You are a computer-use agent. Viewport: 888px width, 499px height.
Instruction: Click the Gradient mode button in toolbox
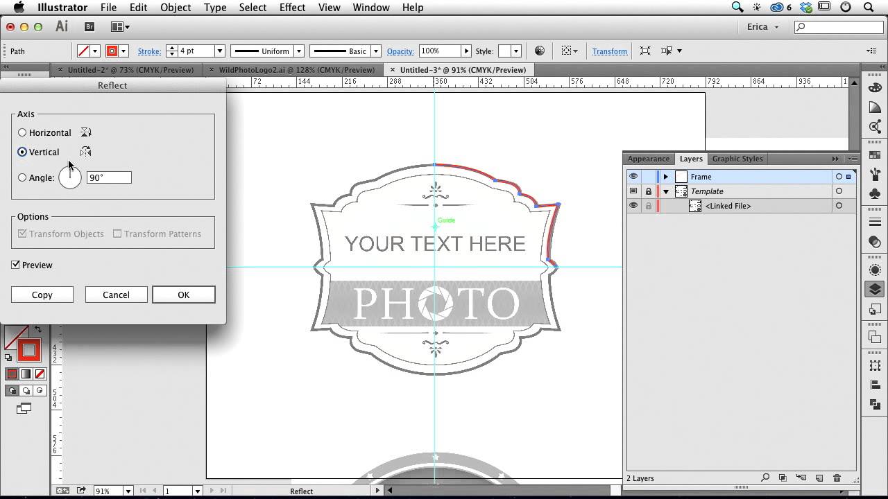point(26,374)
